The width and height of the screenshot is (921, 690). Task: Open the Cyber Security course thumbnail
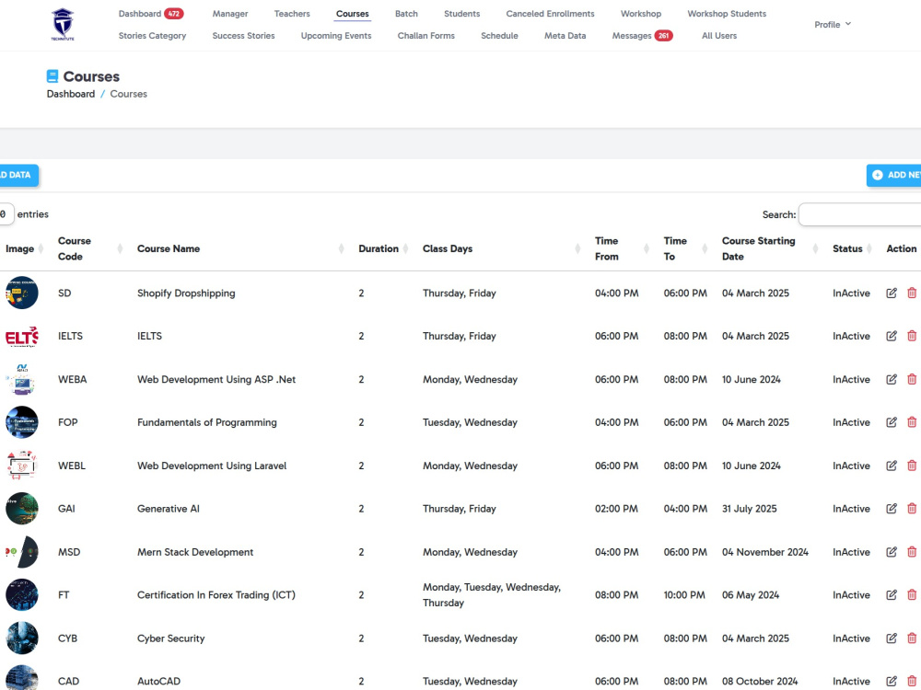(x=22, y=638)
